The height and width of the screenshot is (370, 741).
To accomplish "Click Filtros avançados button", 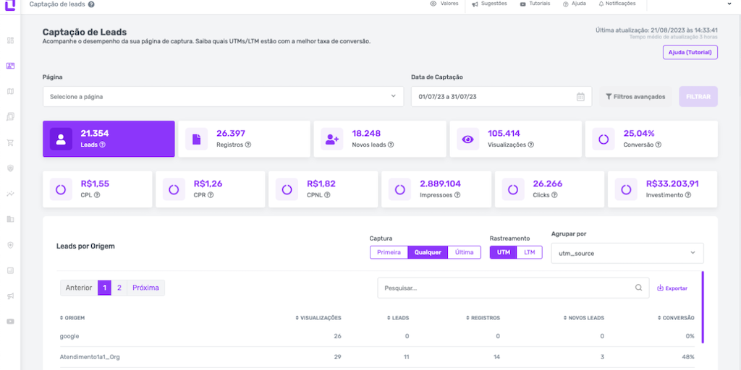I will pyautogui.click(x=635, y=96).
